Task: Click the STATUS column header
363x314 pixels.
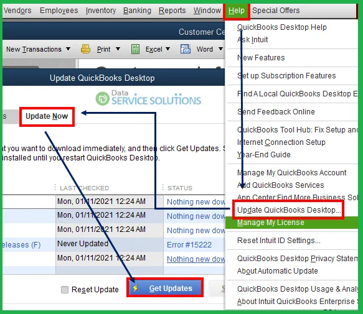Action: click(180, 188)
